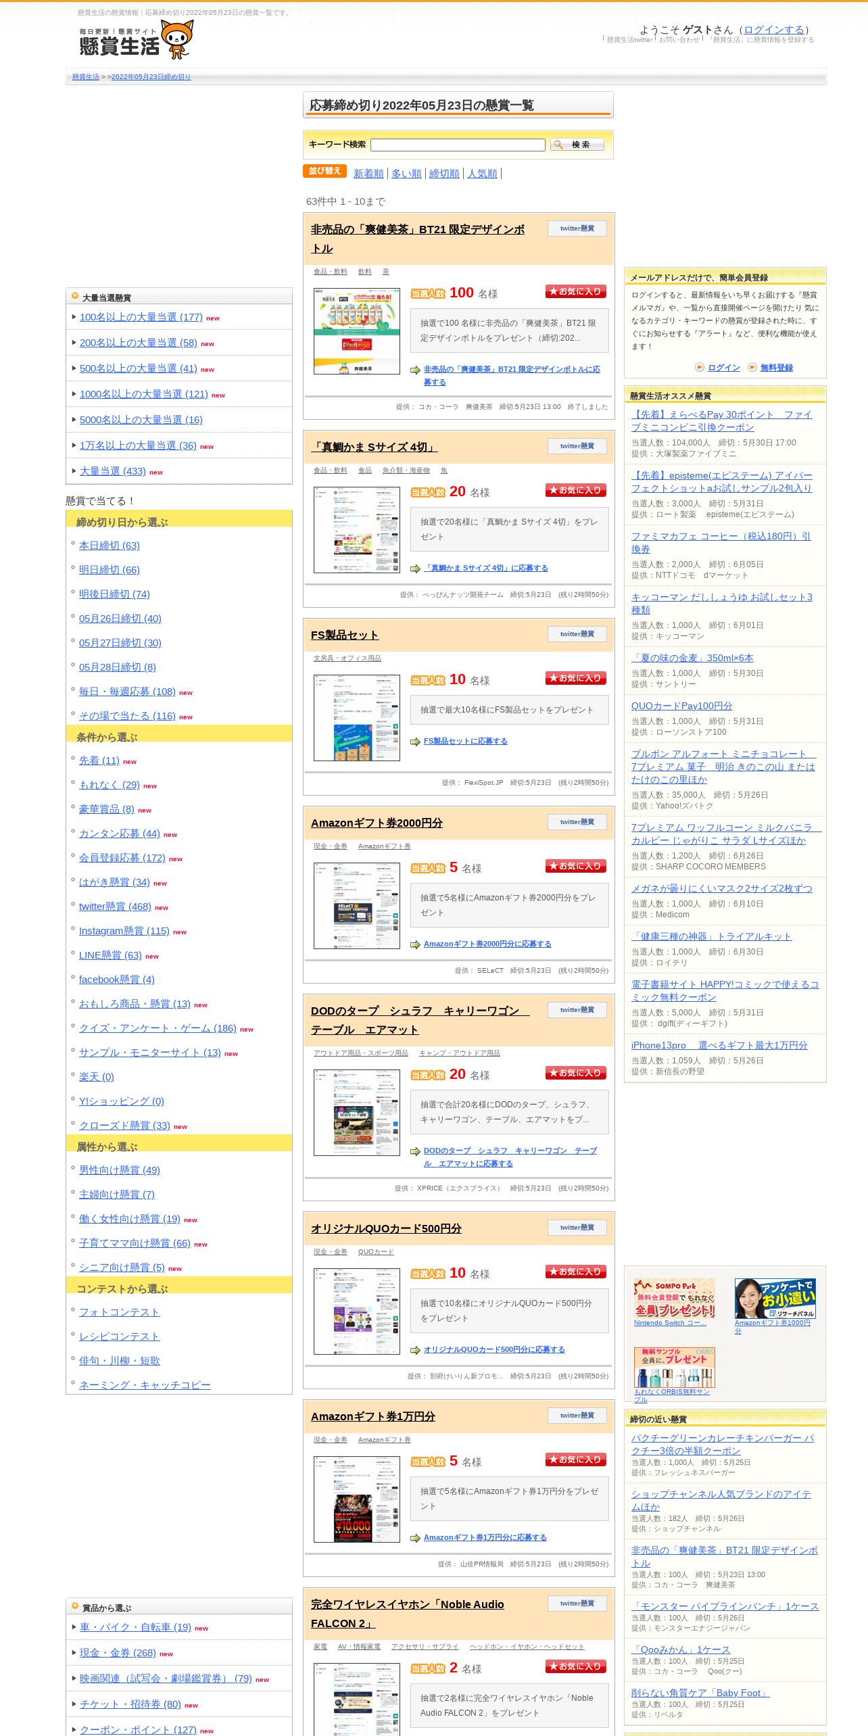Add オリジナルQUOカード500円分 to お気に入り
868x1736 pixels.
tap(575, 1272)
